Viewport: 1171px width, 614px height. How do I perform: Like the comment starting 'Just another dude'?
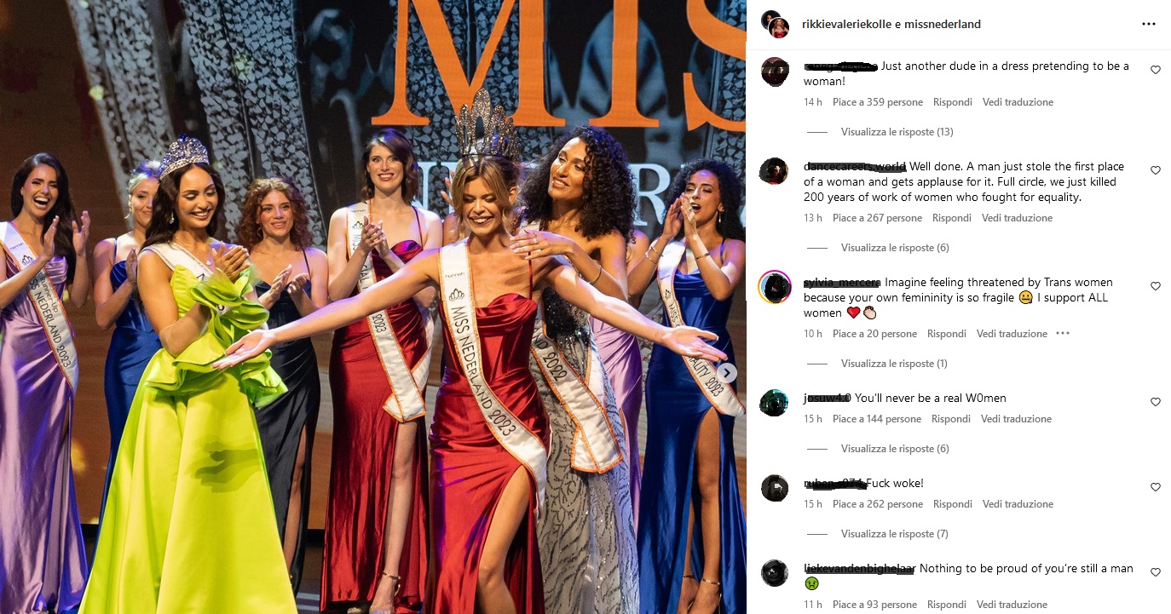[1156, 70]
